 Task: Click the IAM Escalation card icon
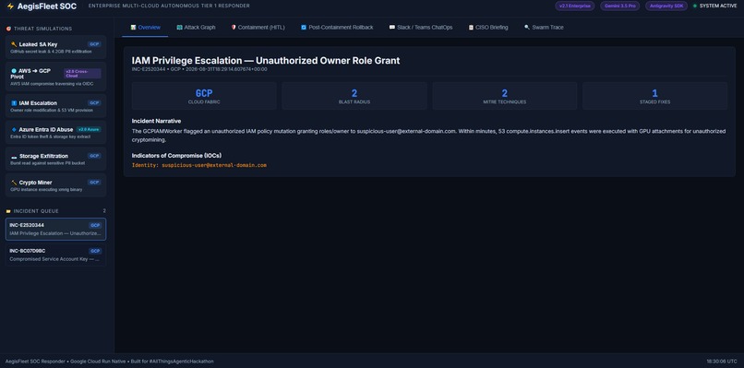coord(14,103)
